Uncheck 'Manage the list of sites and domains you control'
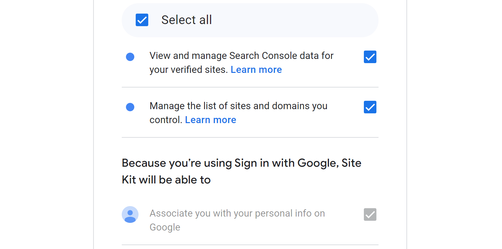 (x=370, y=107)
